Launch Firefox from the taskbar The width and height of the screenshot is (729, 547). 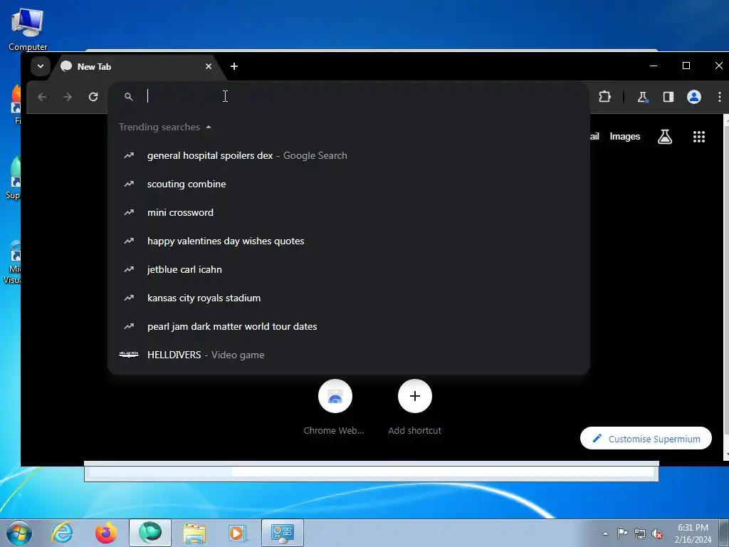click(x=106, y=533)
